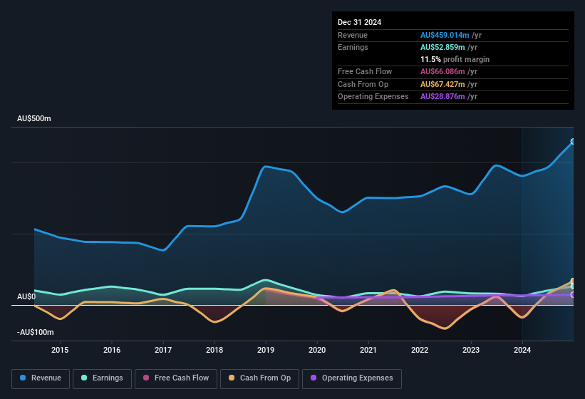Click the 2016 x-axis label
The width and height of the screenshot is (585, 399).
112,350
